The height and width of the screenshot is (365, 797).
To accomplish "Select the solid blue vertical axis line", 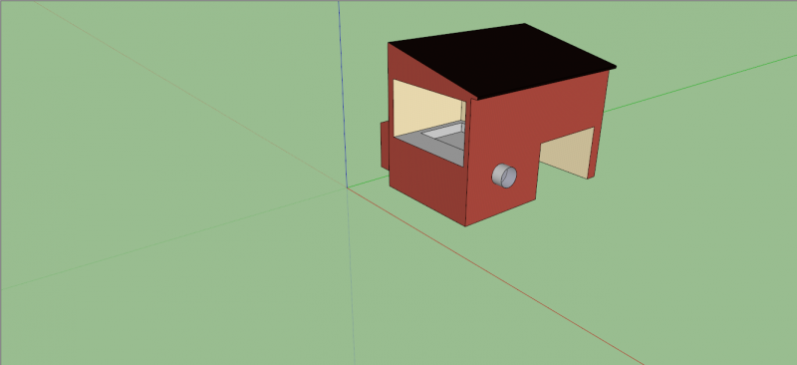I will 343,94.
